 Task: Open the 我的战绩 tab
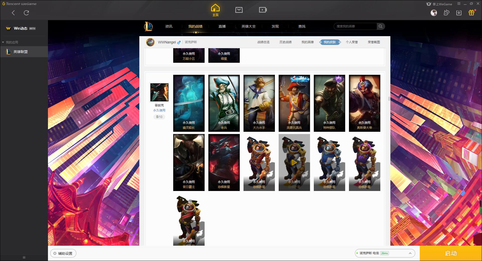point(195,26)
